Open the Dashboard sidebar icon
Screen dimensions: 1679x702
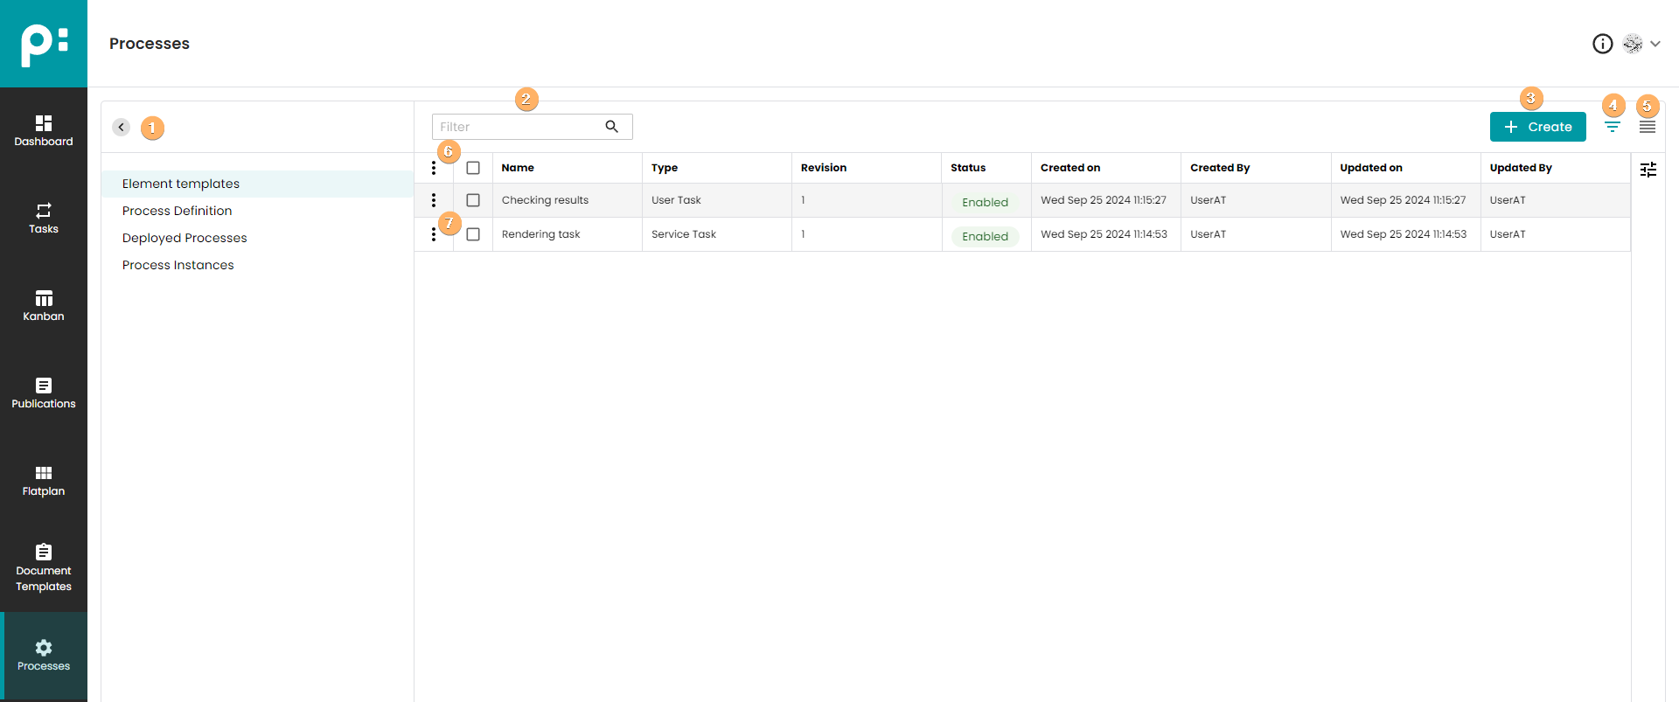(44, 130)
